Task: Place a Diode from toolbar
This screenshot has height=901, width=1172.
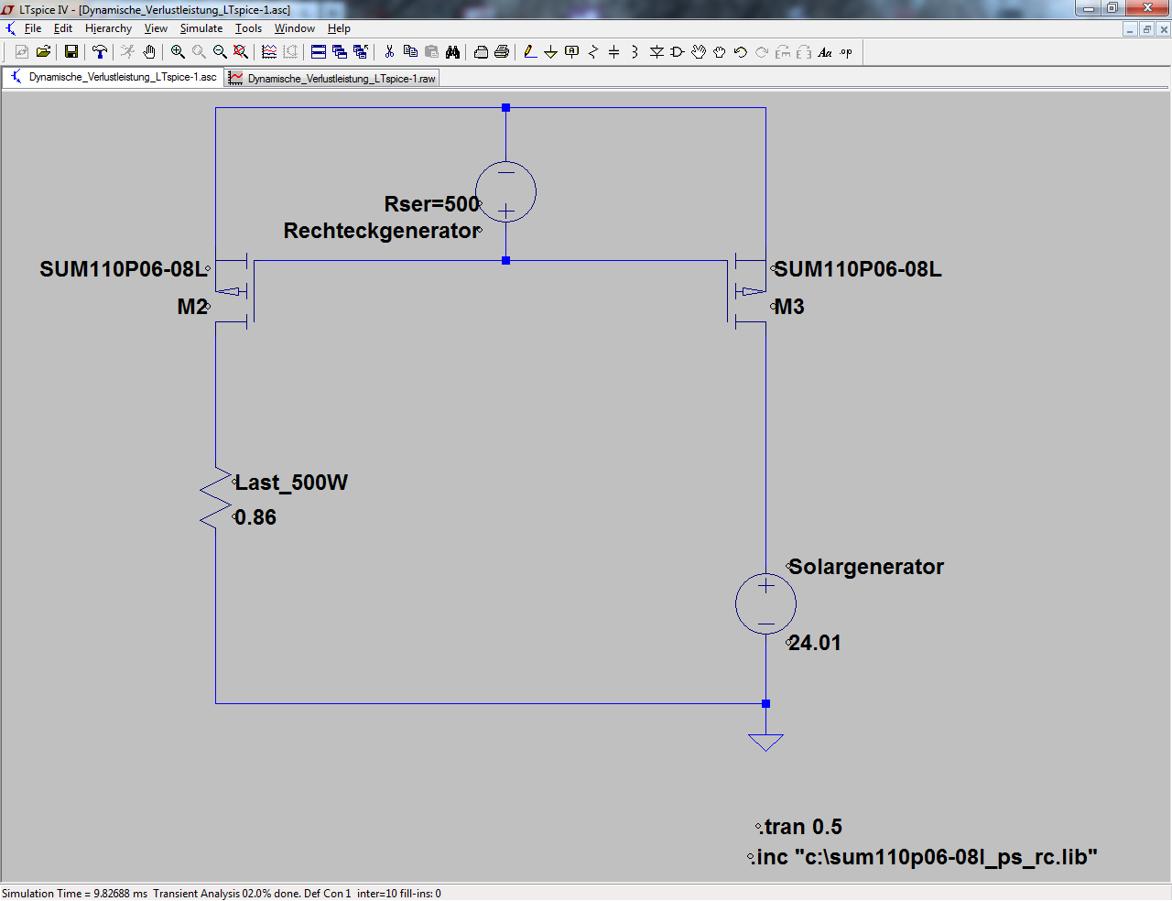Action: pyautogui.click(x=657, y=52)
